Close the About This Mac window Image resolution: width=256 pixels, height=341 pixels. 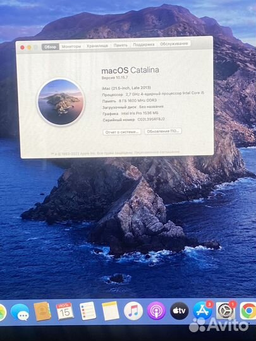click(x=22, y=47)
